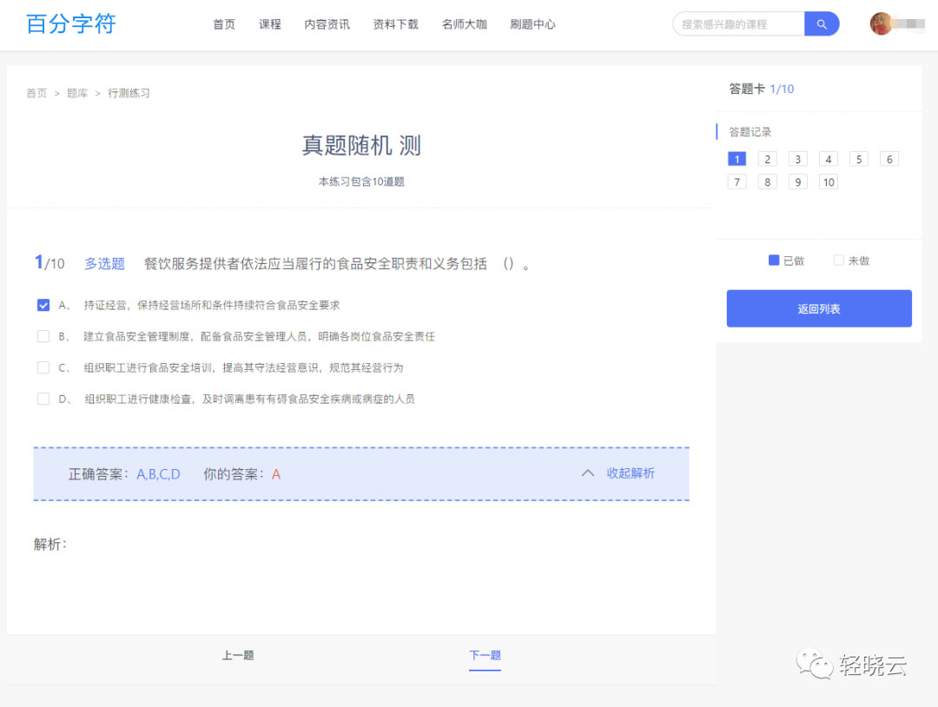Click option D text 组织职工进行健康检查

(x=249, y=399)
